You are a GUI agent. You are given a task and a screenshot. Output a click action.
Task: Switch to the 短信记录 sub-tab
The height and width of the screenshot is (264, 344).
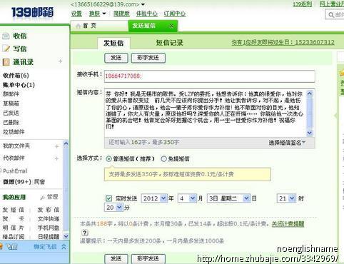click(169, 43)
